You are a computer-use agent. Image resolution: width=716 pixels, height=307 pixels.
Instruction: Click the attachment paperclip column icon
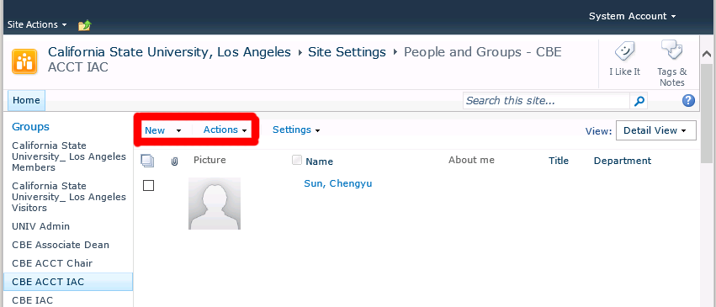tap(174, 161)
